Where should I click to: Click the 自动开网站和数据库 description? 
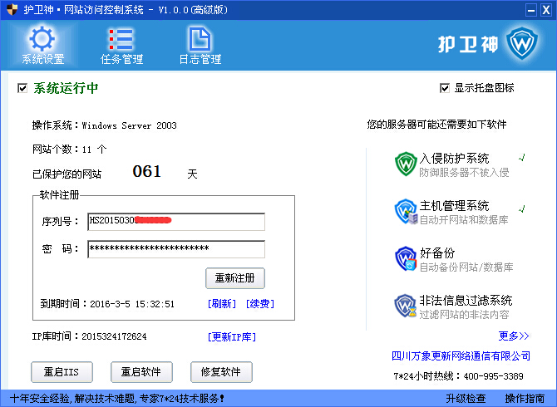464,220
